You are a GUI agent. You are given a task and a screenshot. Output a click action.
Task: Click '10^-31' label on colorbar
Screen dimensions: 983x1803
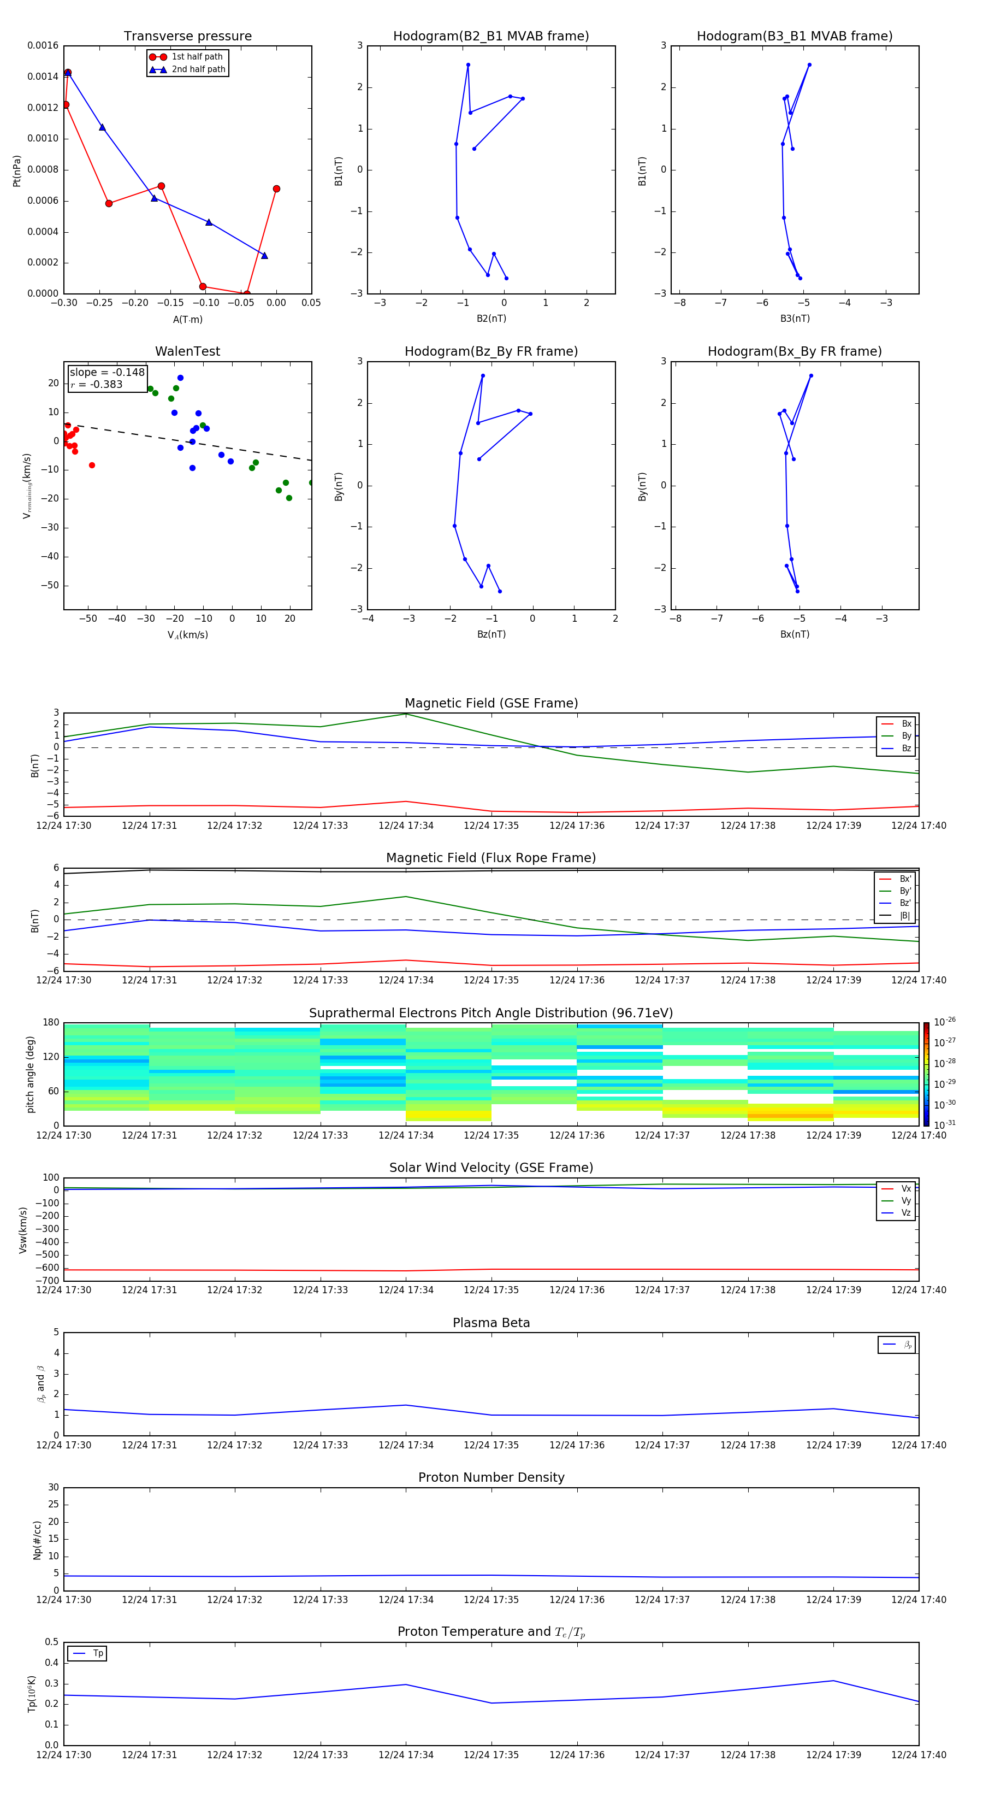tap(945, 1125)
